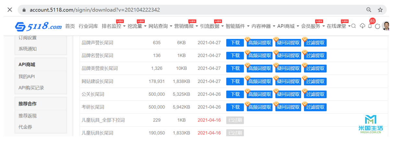This screenshot has width=393, height=142.
Task: Open 系统通知 in the sidebar
Action: coord(28,49)
